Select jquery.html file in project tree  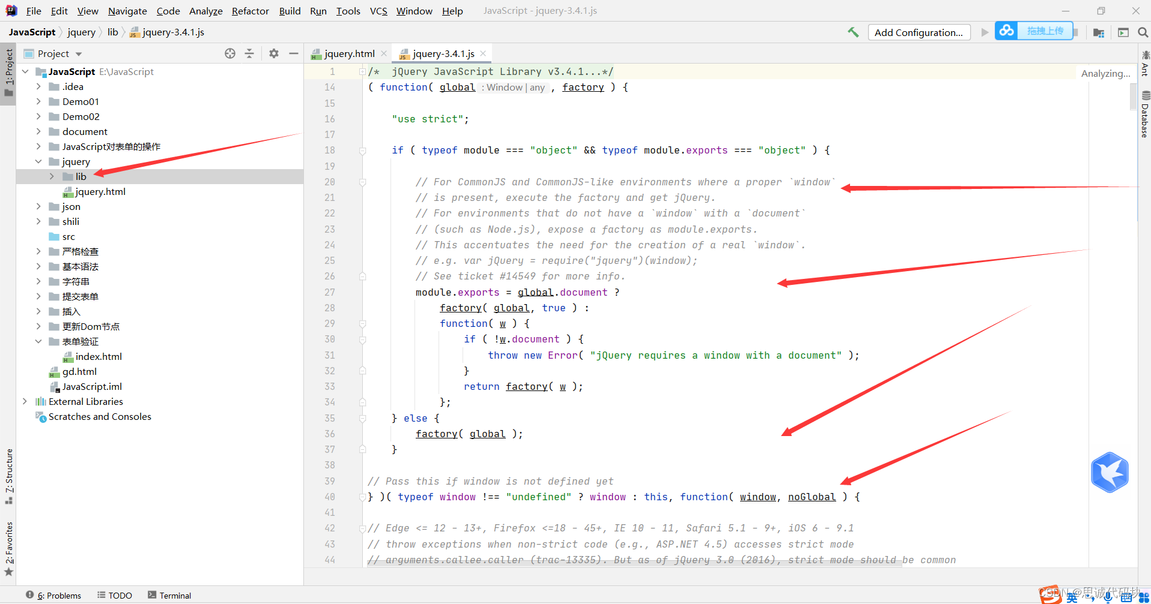click(x=94, y=191)
